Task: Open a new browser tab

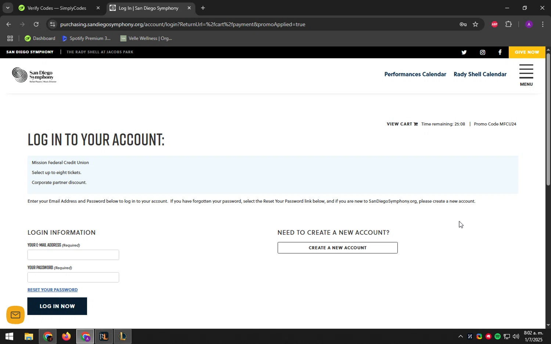Action: point(203,8)
